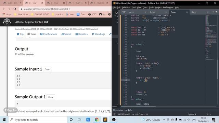
Task: Click unsaved dot on C.cpp tab
Action: click(x=187, y=12)
